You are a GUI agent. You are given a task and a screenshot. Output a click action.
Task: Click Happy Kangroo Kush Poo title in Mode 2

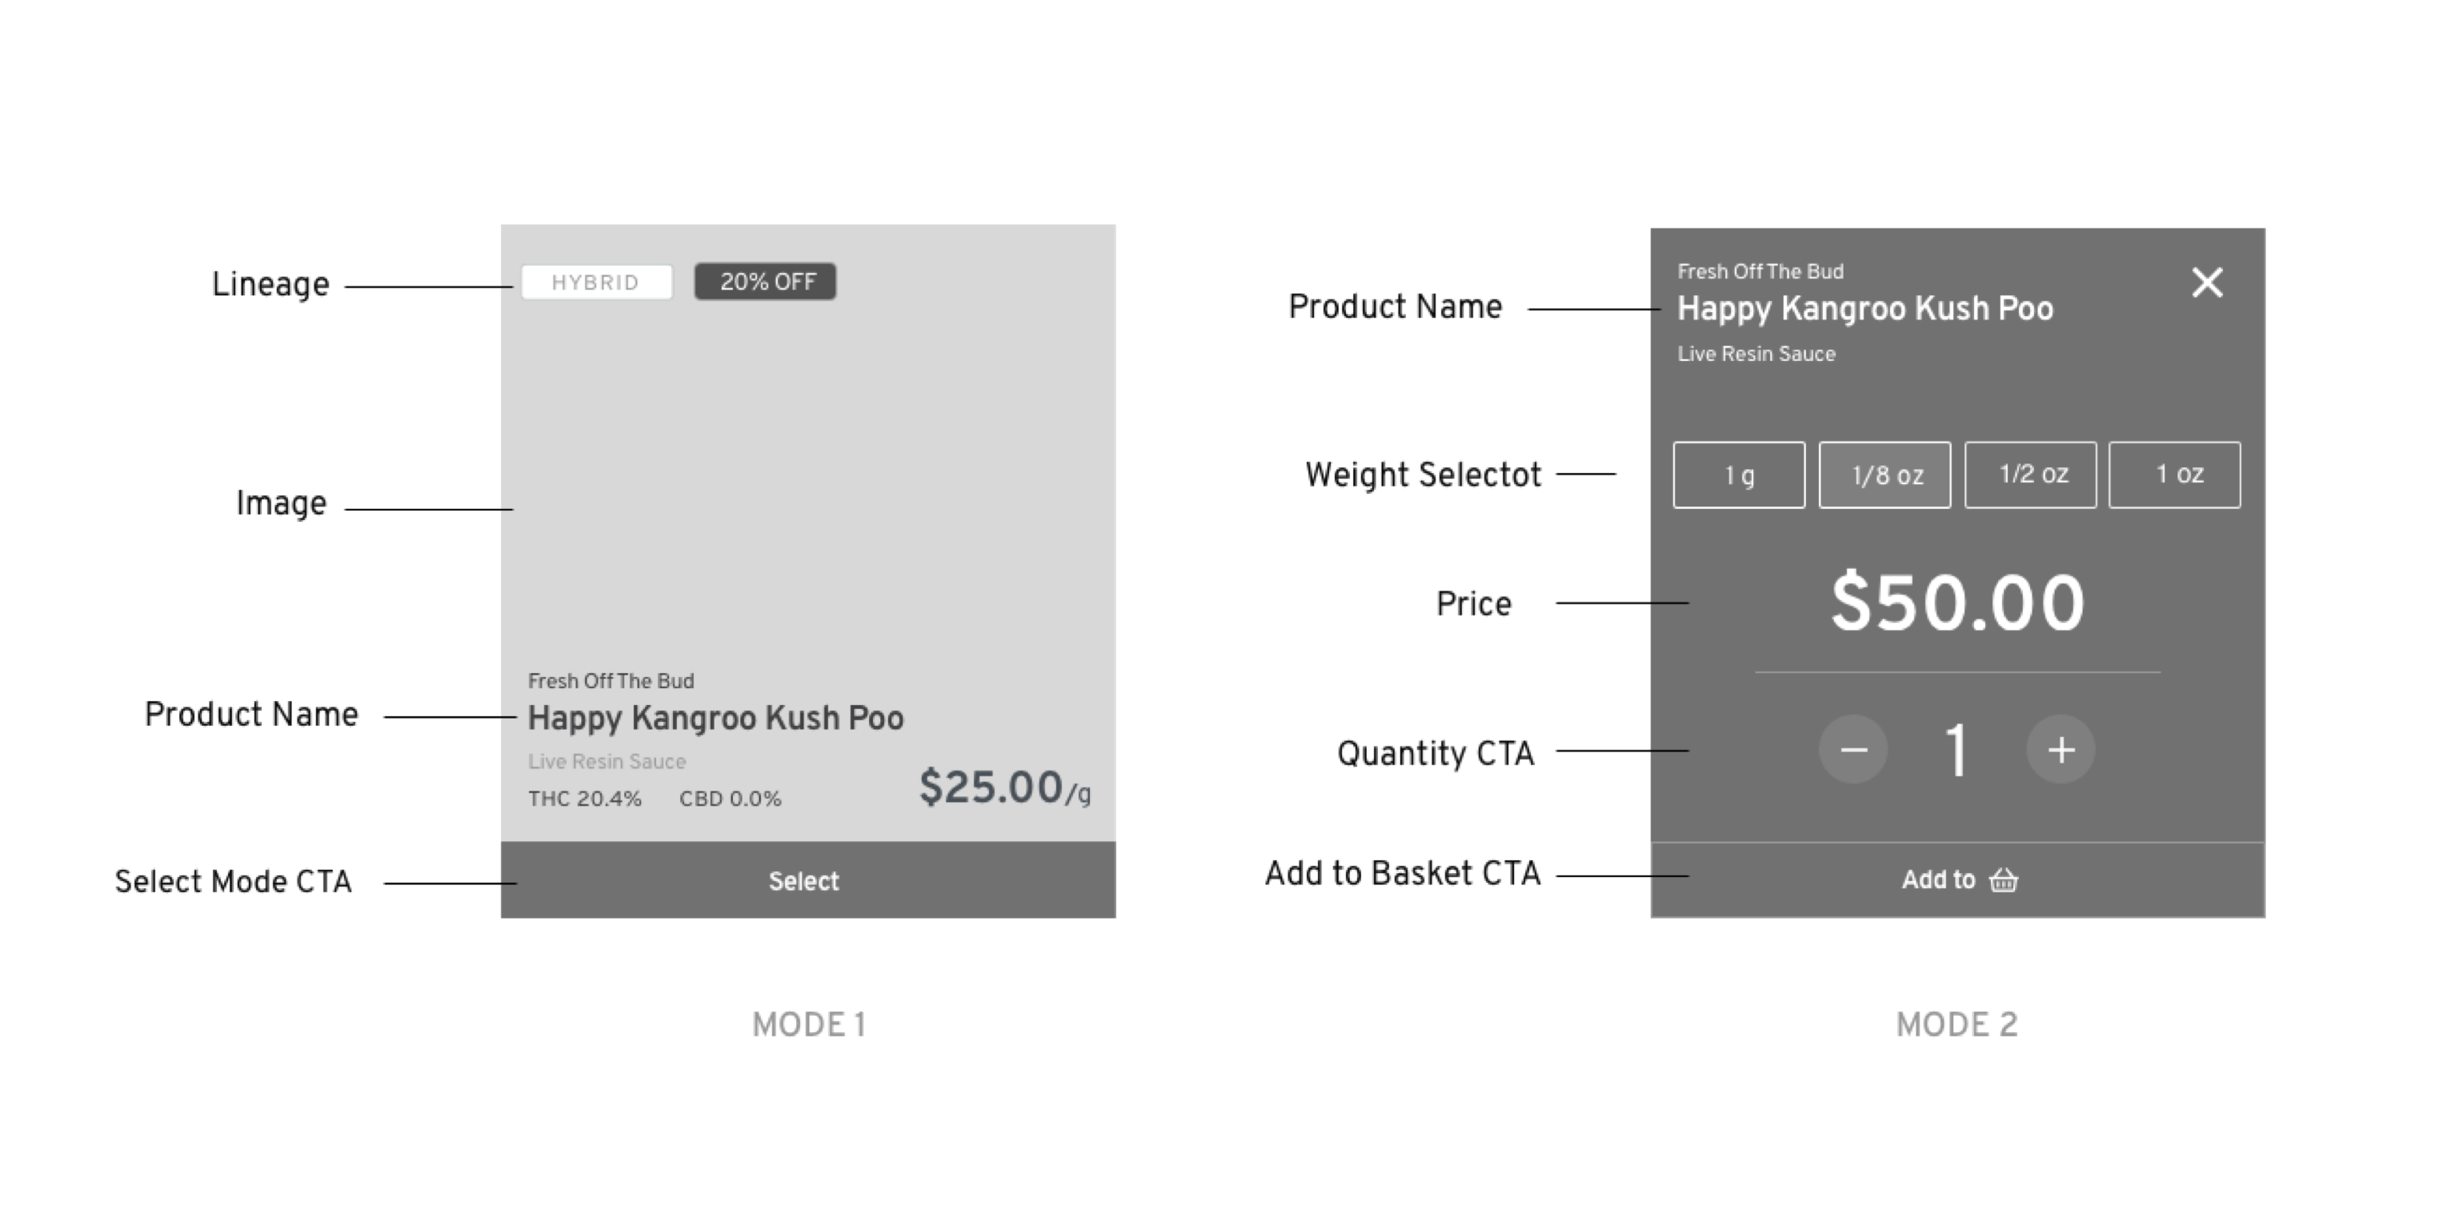click(x=1865, y=309)
